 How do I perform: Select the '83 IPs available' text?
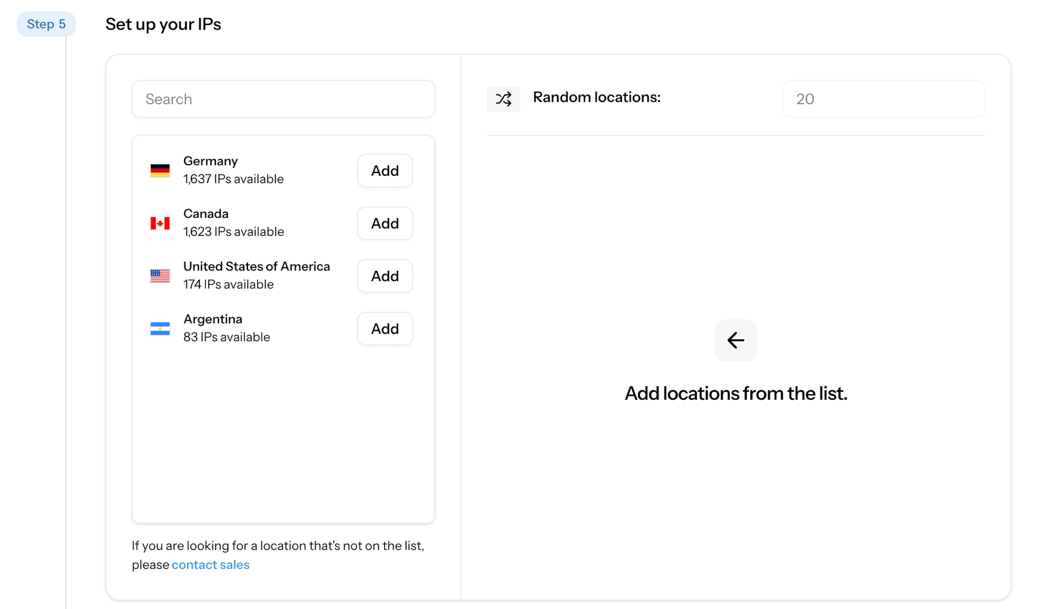click(226, 337)
